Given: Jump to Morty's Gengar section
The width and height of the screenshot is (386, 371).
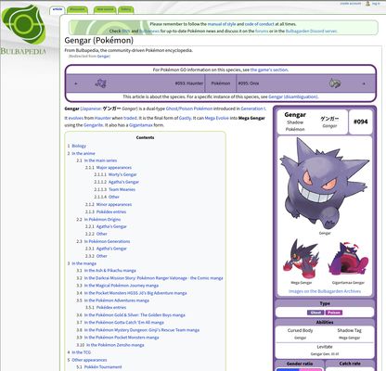Looking at the screenshot, I should point(122,174).
